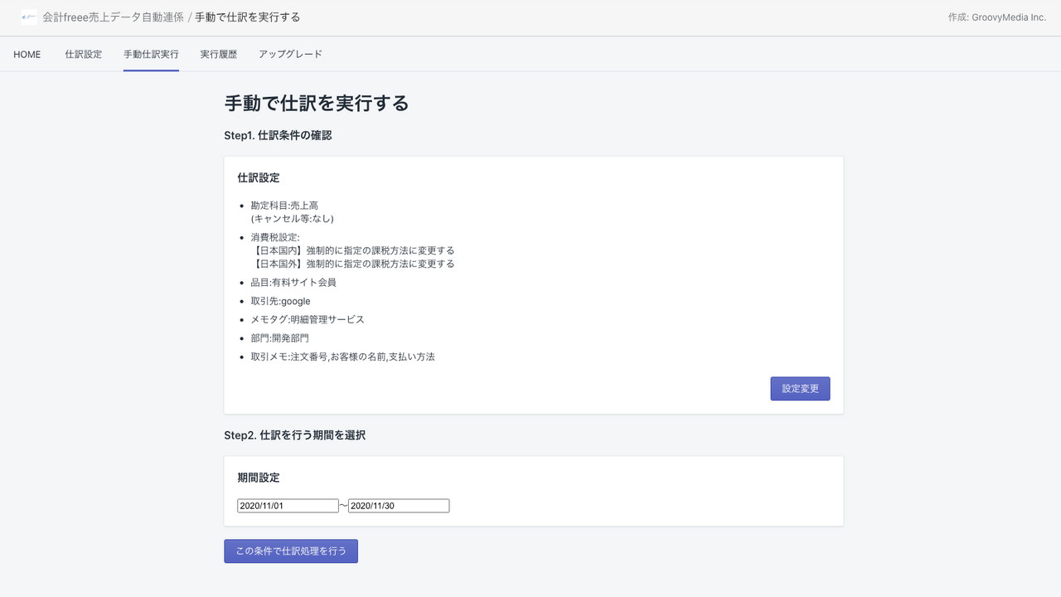Click the start date field showing 2020/11/01
The height and width of the screenshot is (597, 1061).
point(288,505)
